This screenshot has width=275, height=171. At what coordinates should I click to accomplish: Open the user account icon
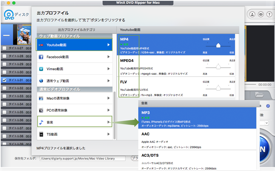point(252,14)
